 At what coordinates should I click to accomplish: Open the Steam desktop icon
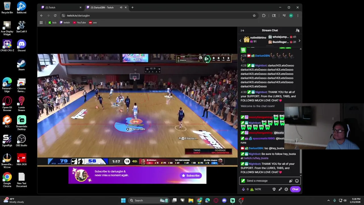22,65
